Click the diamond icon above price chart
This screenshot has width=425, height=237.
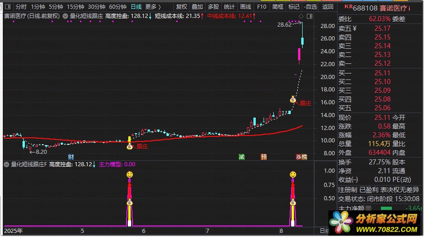tap(301, 16)
